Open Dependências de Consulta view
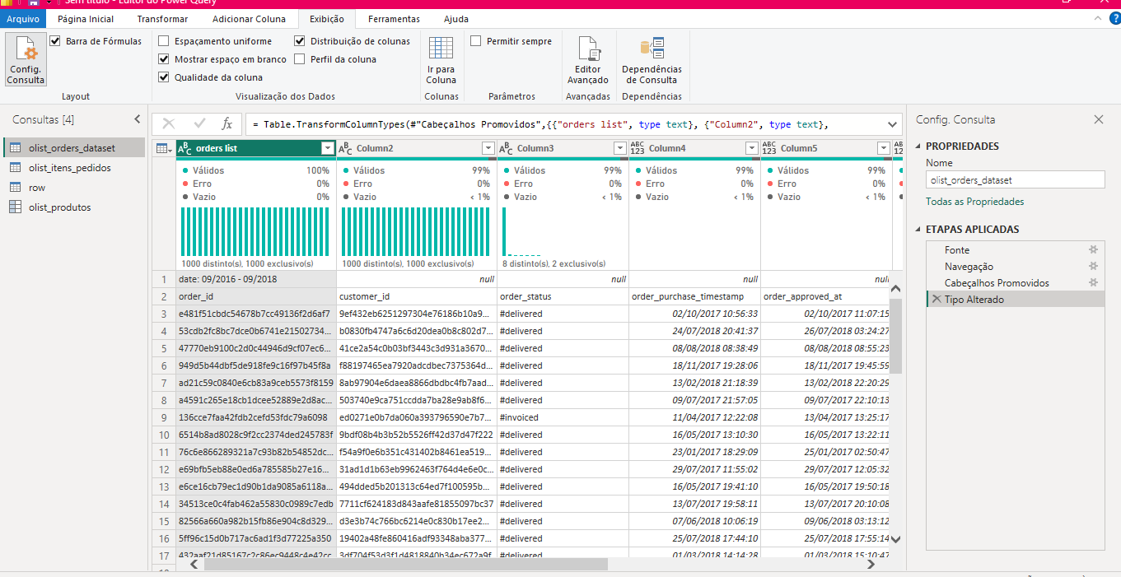The image size is (1121, 577). 652,60
